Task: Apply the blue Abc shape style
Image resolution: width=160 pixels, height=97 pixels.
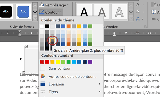Action: 23,11
